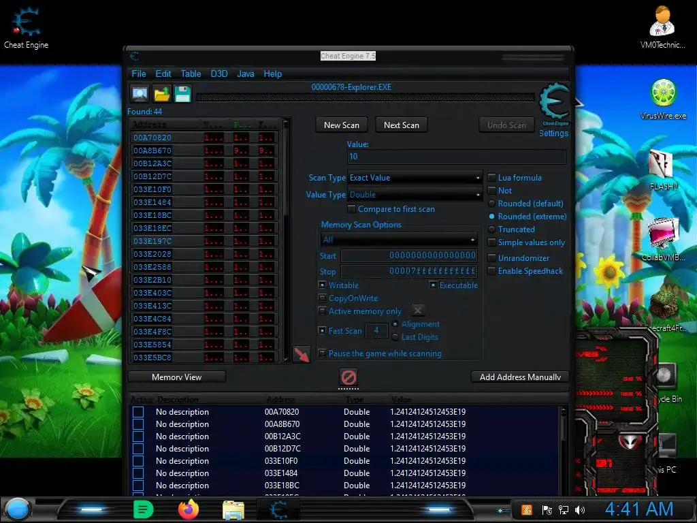Launch Firefox from the taskbar

point(189,509)
